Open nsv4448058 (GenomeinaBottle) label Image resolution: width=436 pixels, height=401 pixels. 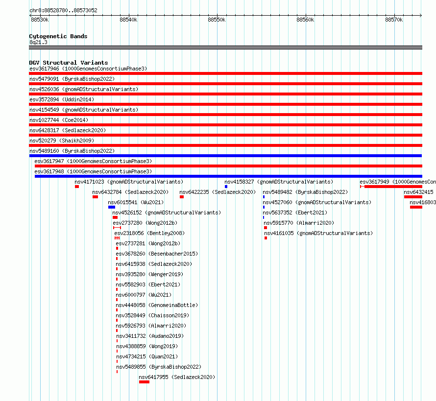157,305
